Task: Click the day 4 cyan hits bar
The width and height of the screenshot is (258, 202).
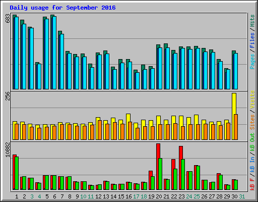Action: pyautogui.click(x=39, y=76)
